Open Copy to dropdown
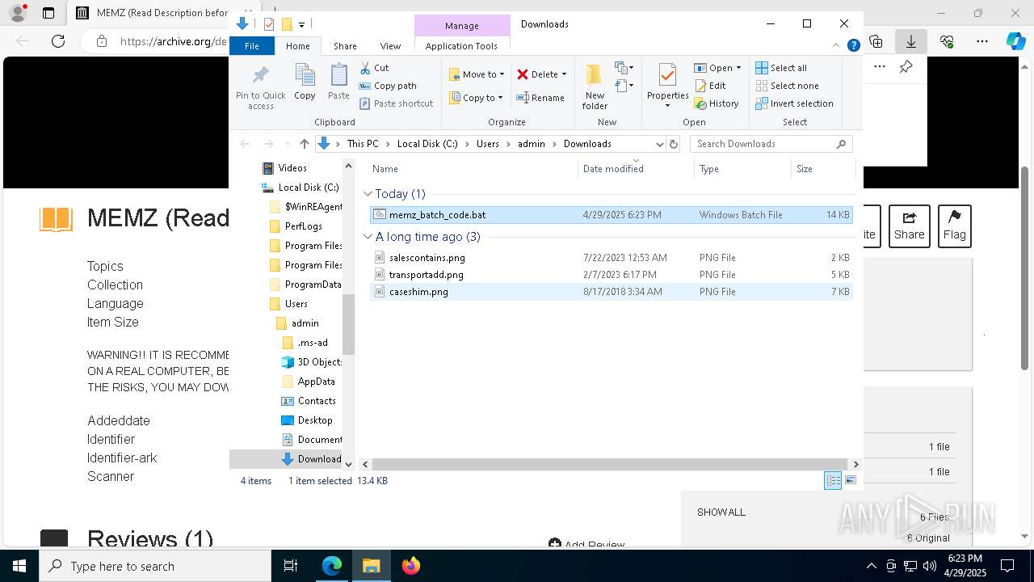The height and width of the screenshot is (582, 1034). coord(477,98)
